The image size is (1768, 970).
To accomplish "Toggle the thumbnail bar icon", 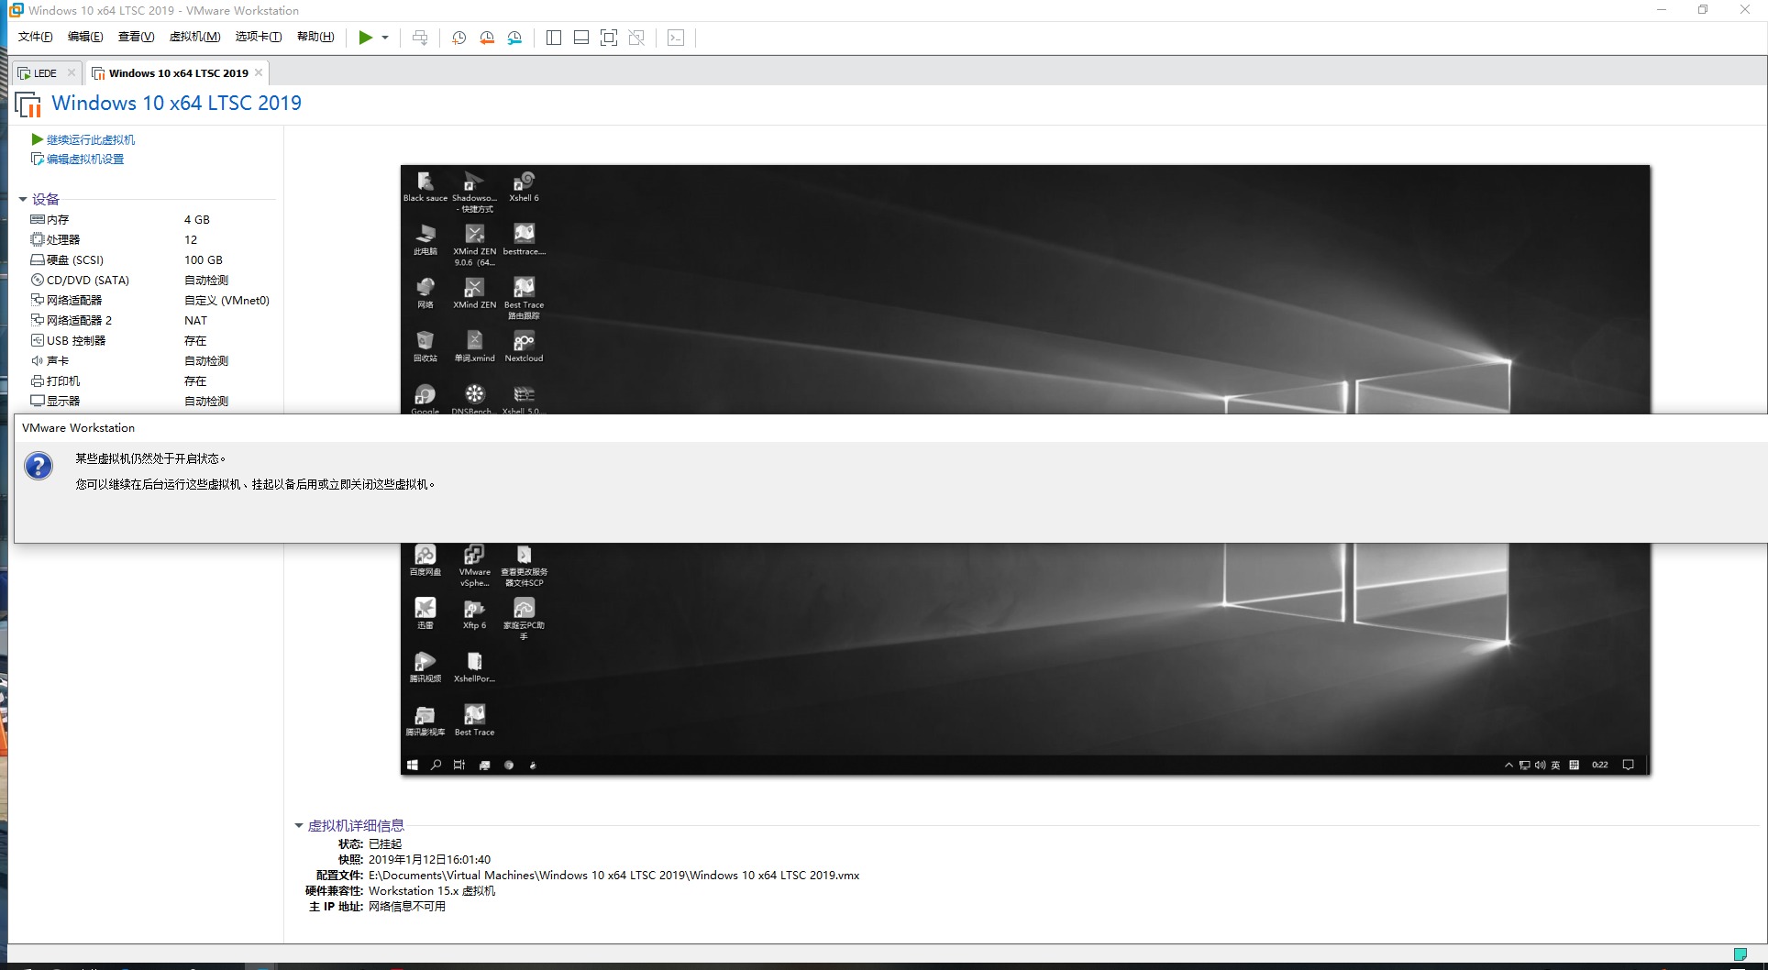I will 581,38.
